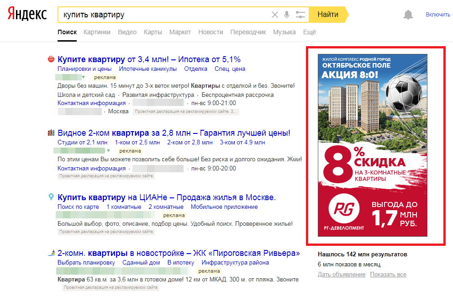The width and height of the screenshot is (453, 297).
Task: Clear the search query with the X icon
Action: [x=275, y=15]
